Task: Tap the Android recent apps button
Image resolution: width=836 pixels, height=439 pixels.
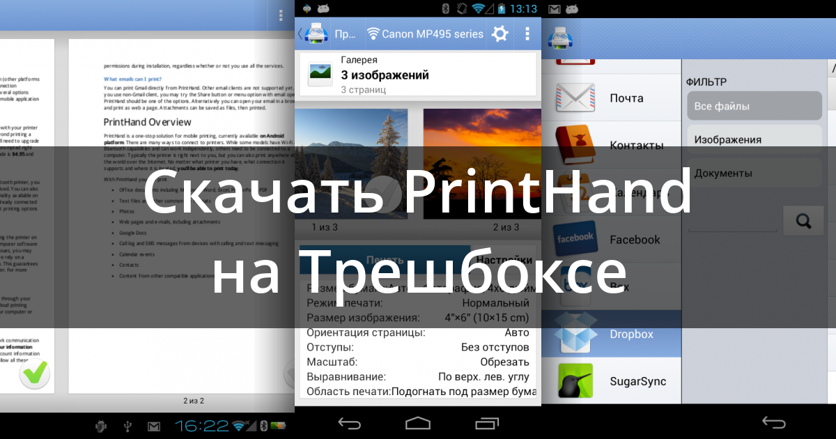Action: [x=486, y=423]
